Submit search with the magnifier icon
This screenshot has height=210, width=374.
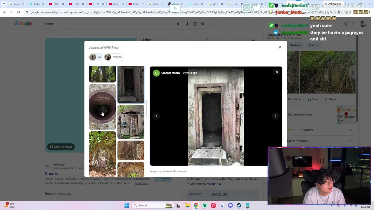[203, 24]
